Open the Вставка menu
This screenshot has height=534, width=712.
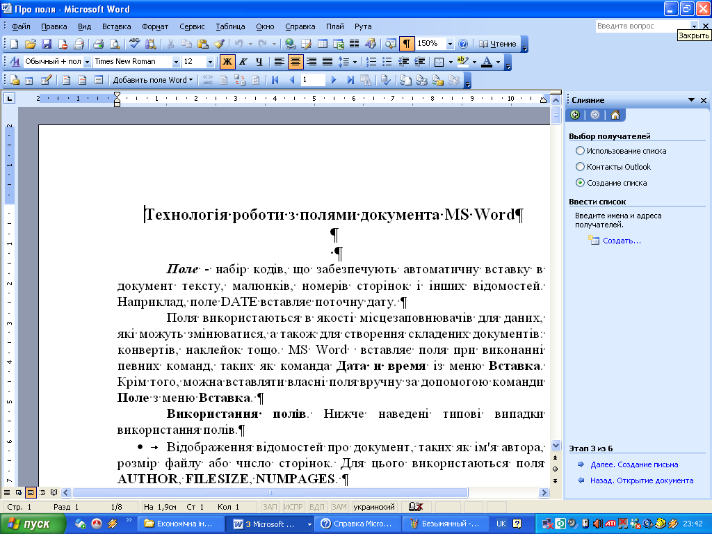(116, 26)
